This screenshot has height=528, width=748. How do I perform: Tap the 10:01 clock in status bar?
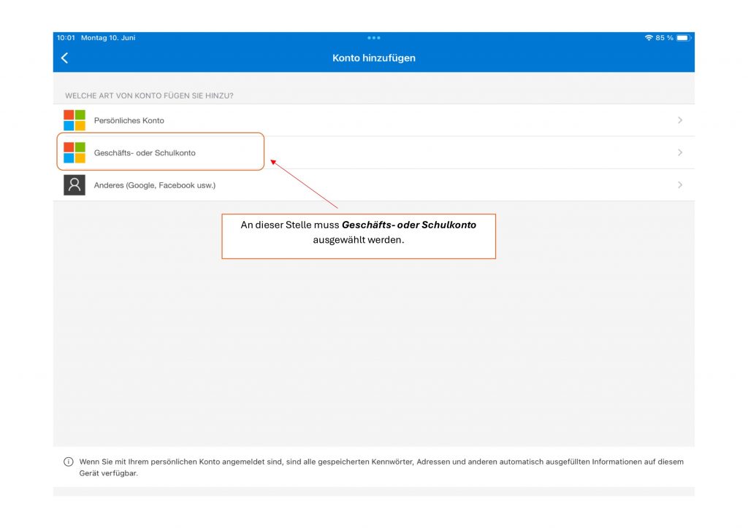click(x=66, y=38)
